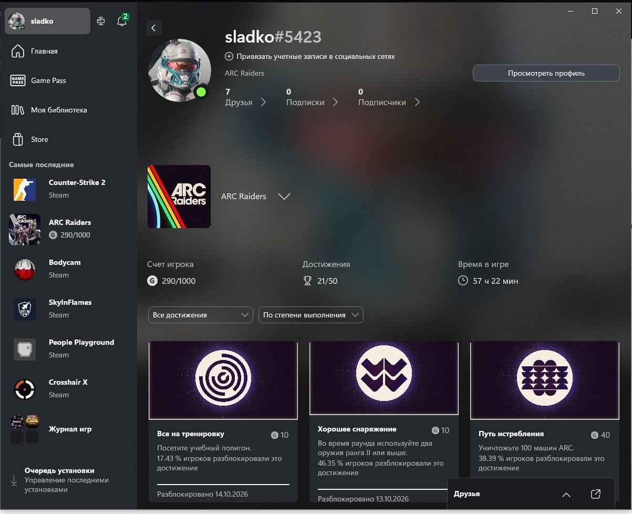Open Моя библиотека library
Screen dimensions: 632x514
pos(68,110)
